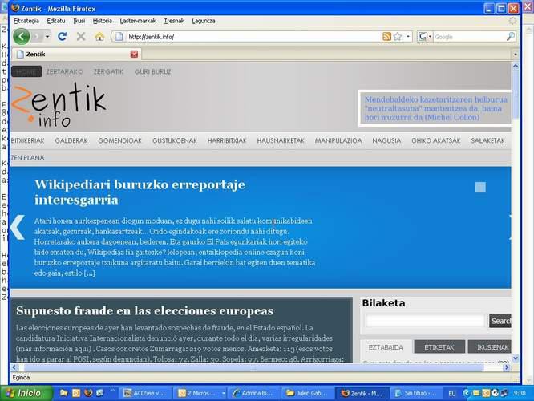This screenshot has width=534, height=401.
Task: Open the MANIPULAZIOA category
Action: (x=338, y=140)
